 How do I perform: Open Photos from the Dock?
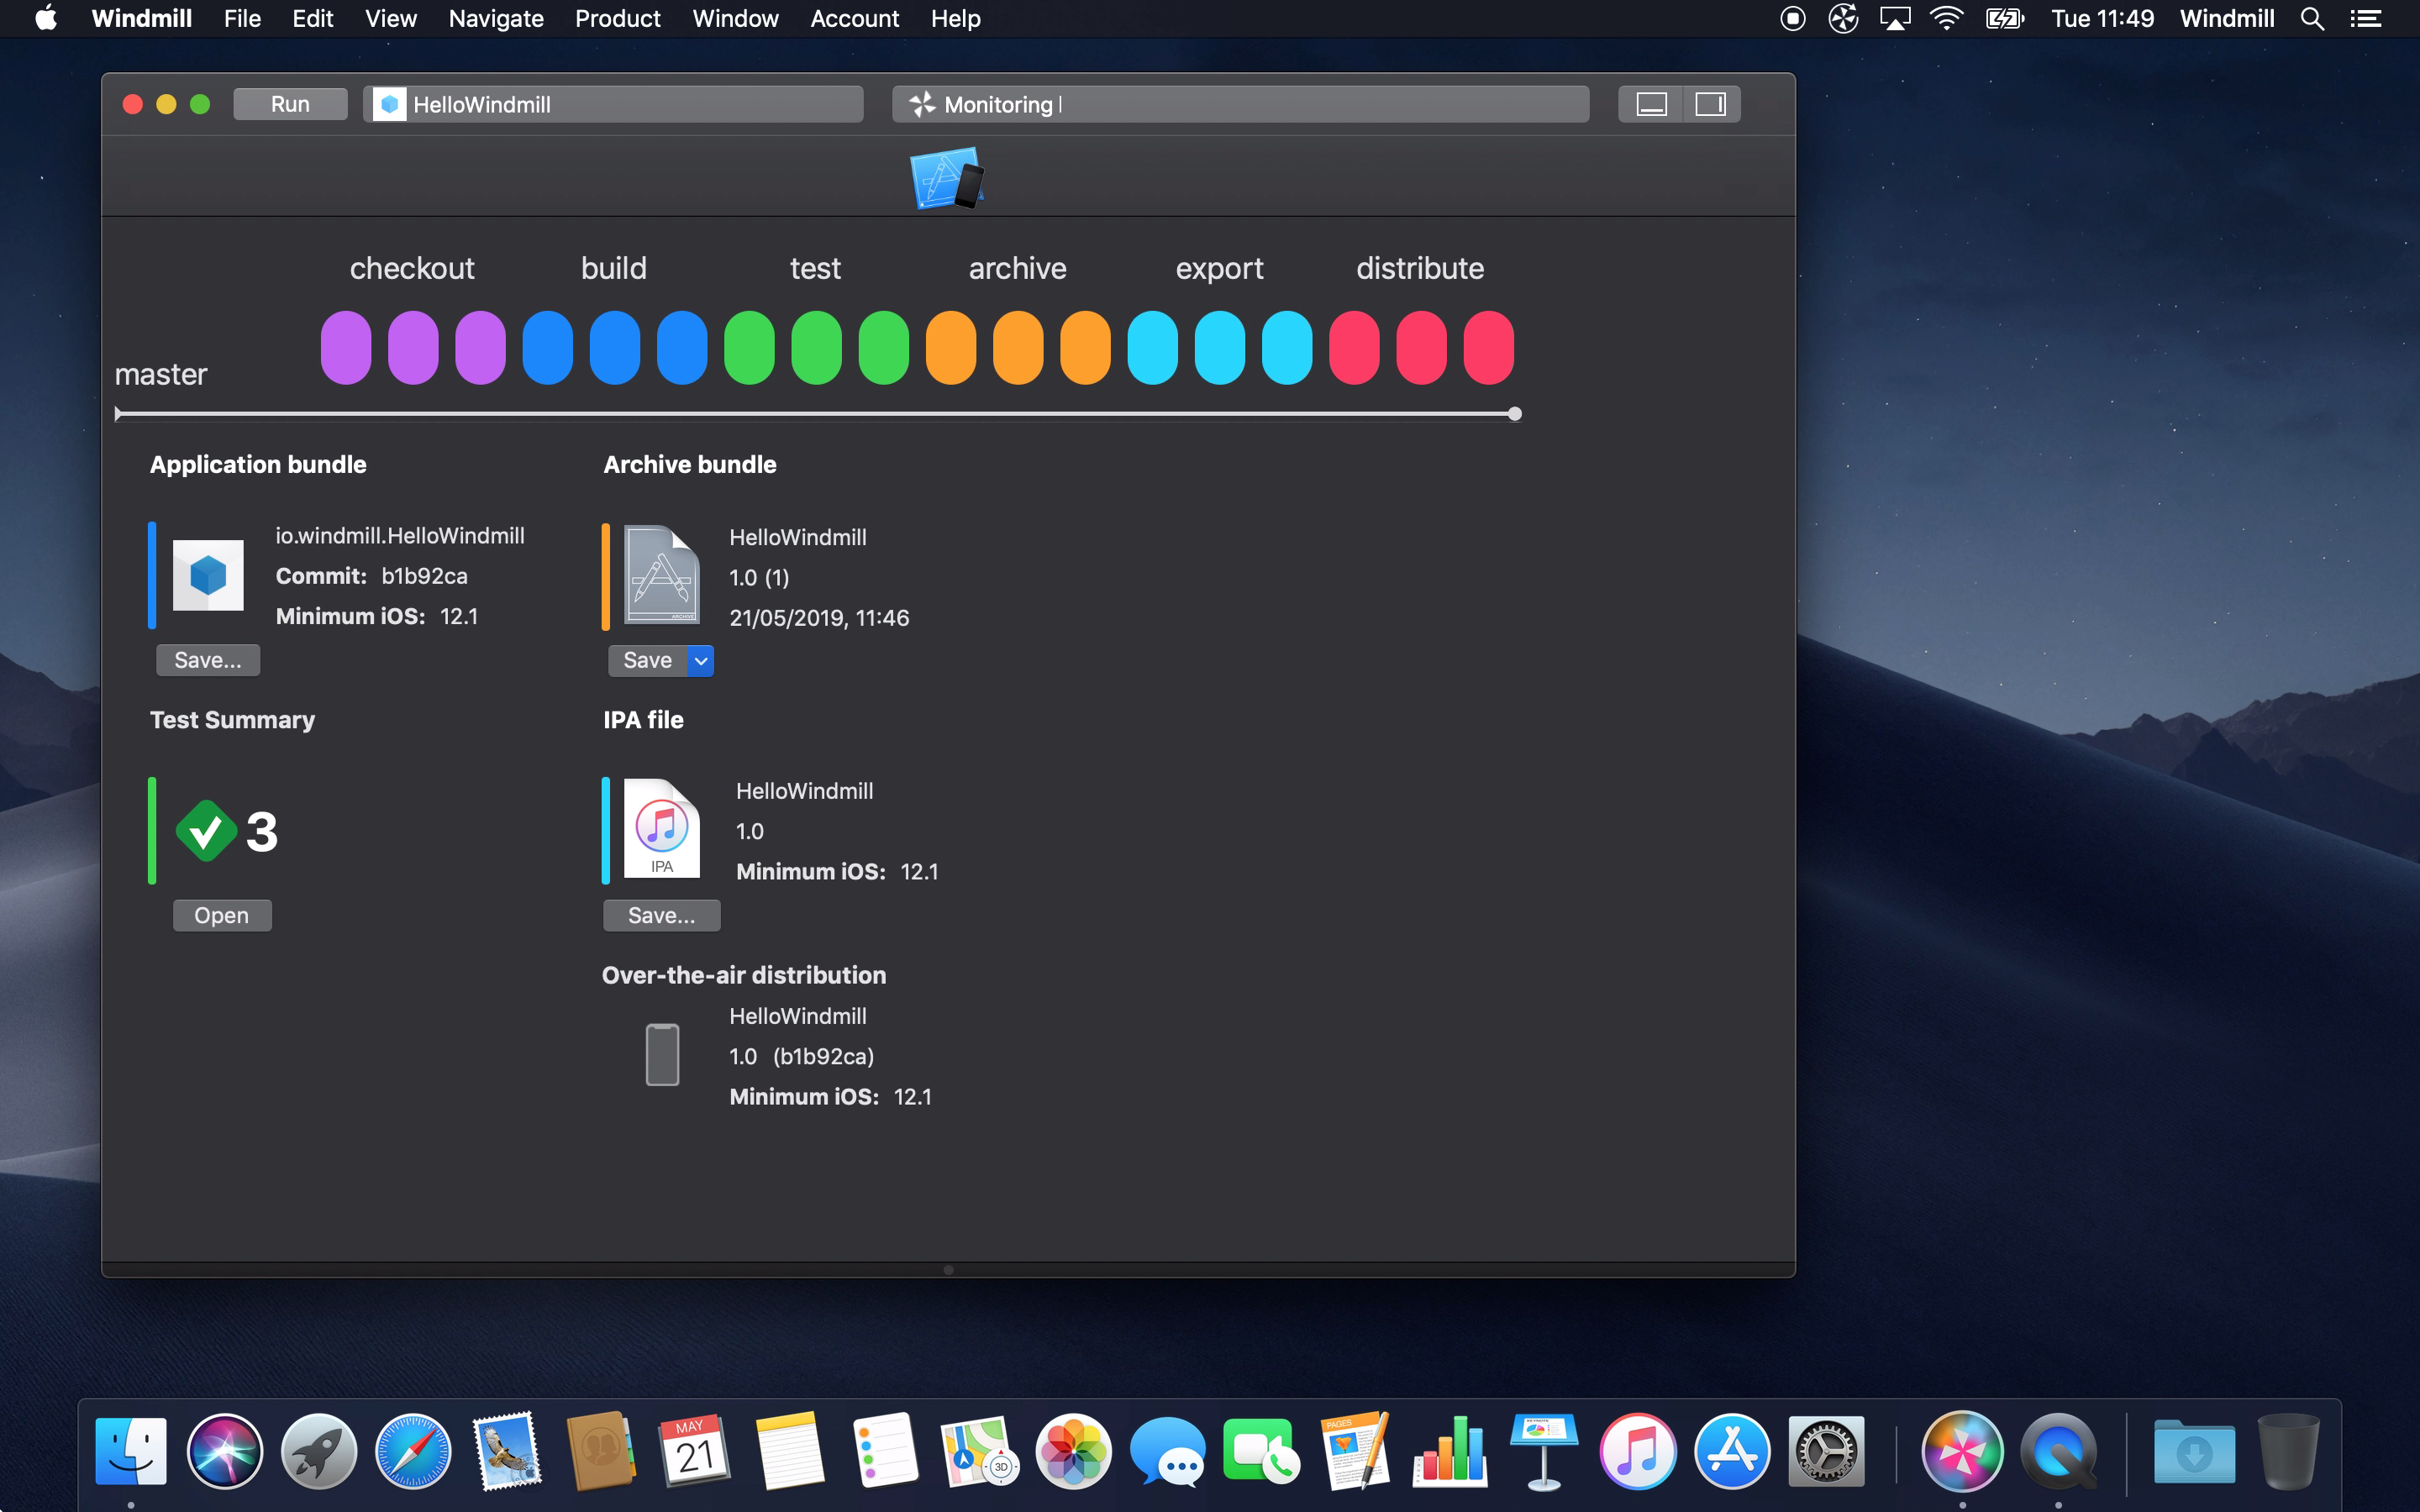click(x=1073, y=1451)
